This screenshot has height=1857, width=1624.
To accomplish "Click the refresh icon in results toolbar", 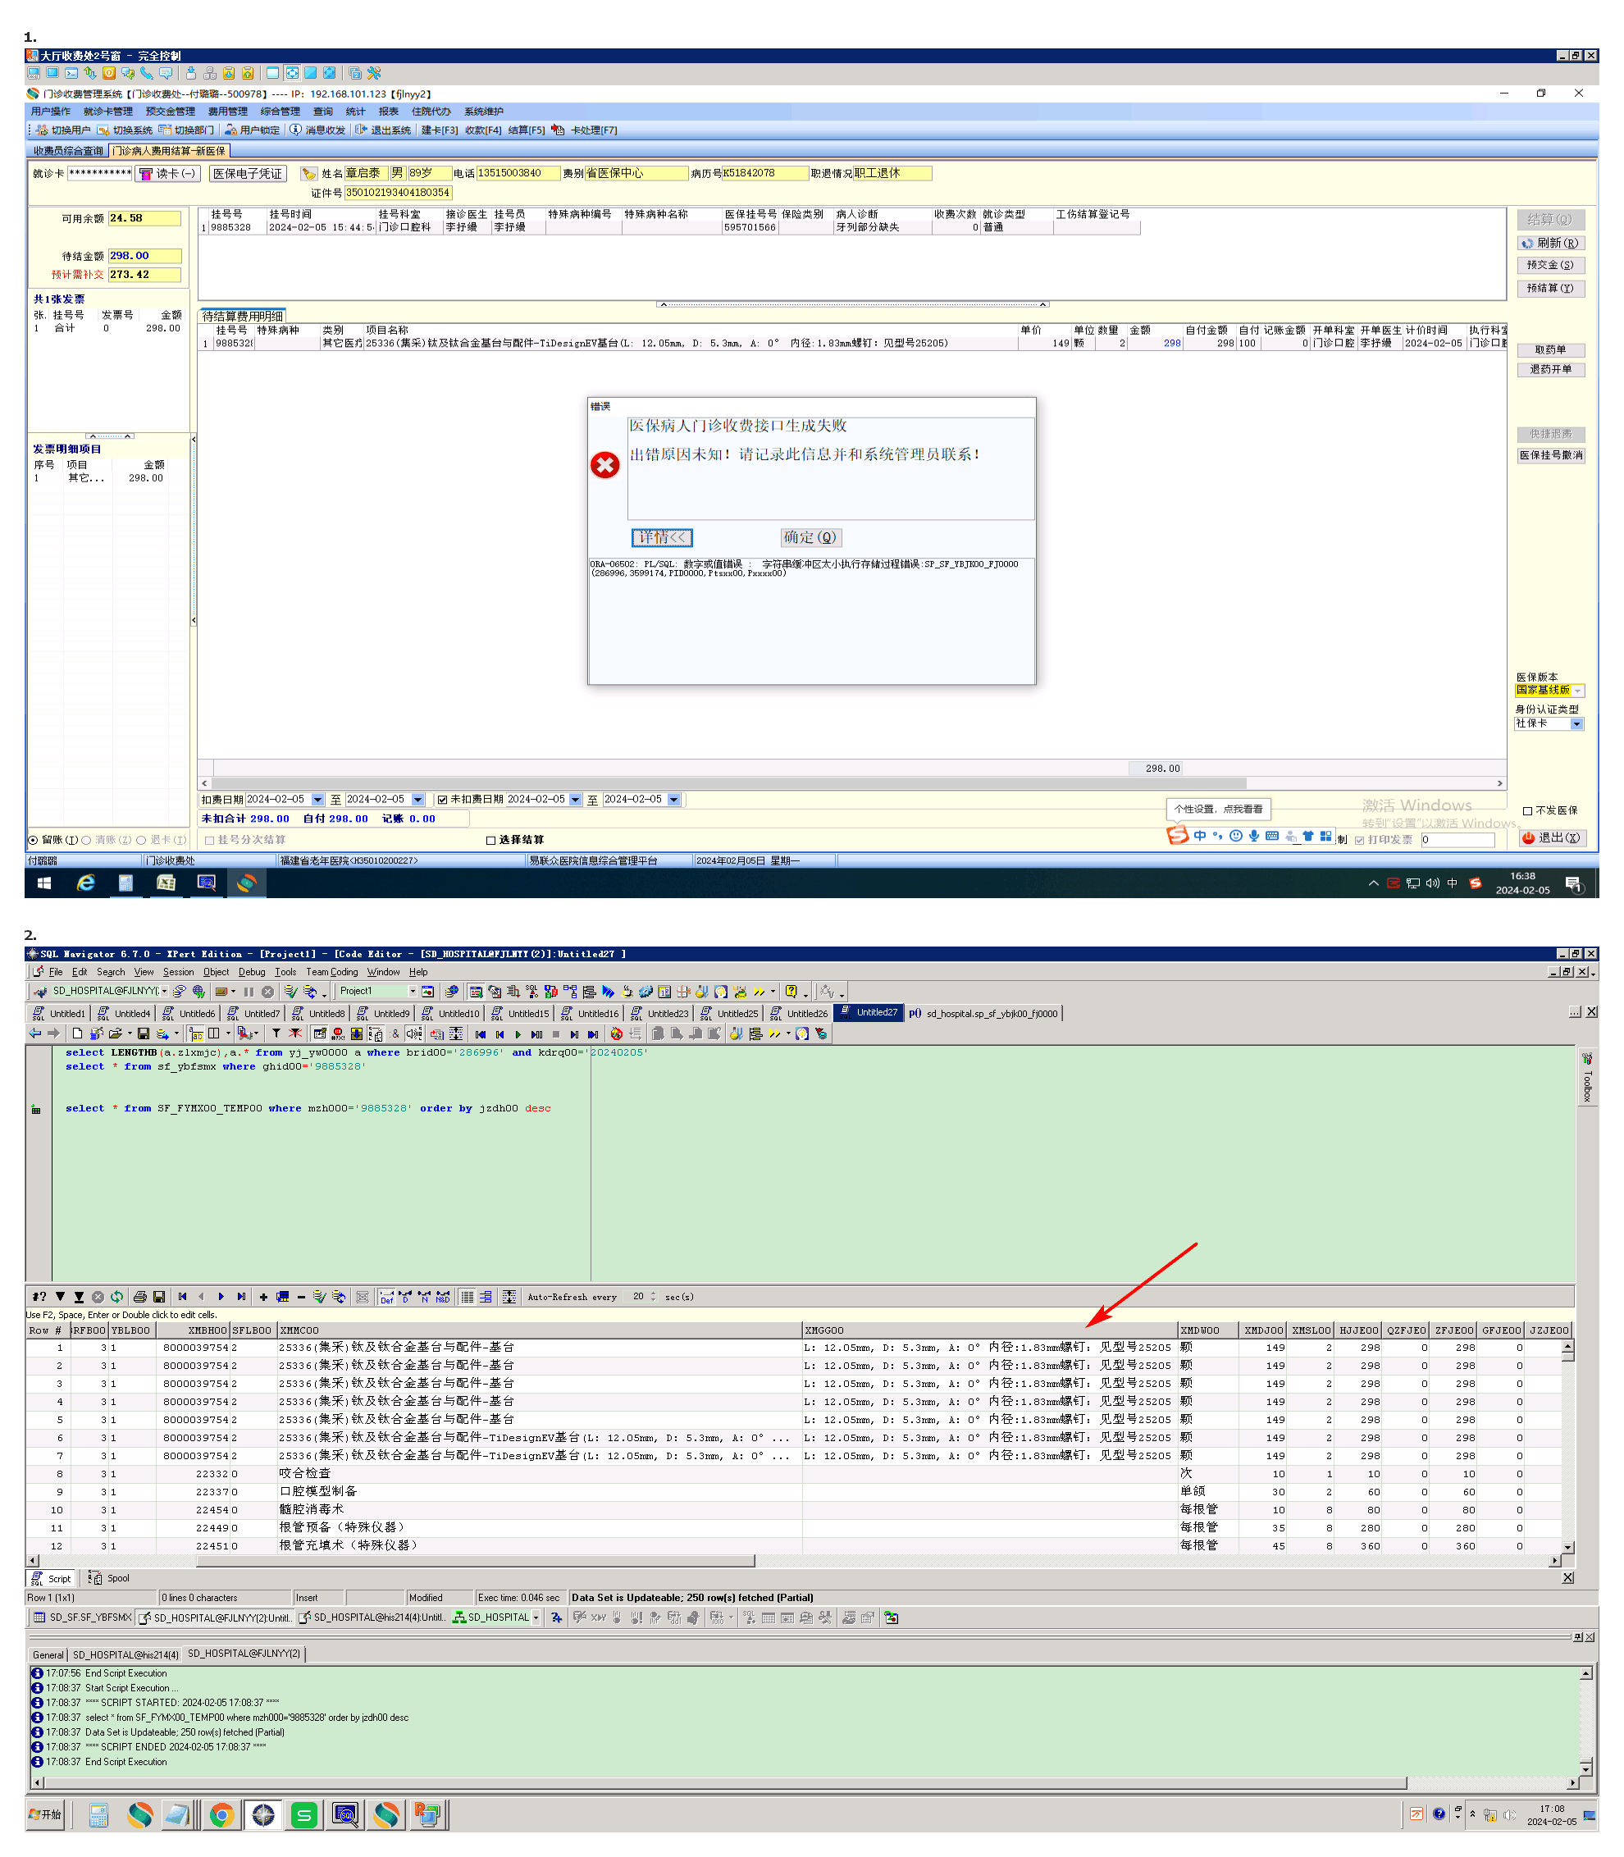I will point(117,1297).
